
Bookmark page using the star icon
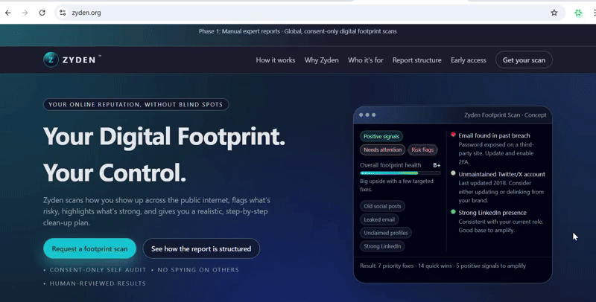(554, 13)
